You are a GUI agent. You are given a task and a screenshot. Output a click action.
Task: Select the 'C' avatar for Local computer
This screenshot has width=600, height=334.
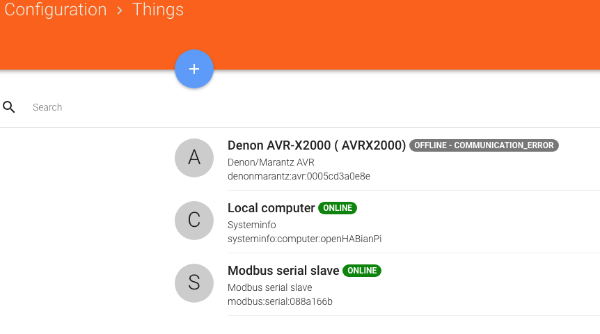194,221
